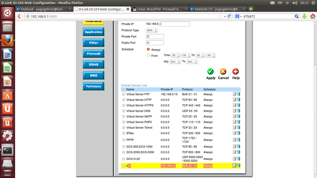317x178 pixels.
Task: Open the DDNS settings page
Action: [x=93, y=65]
